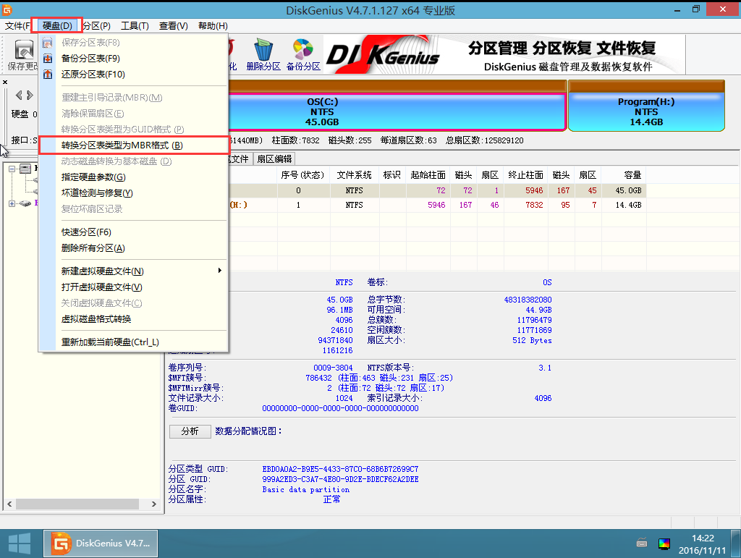Click the taskbar clock 14:22
Screen dimensions: 741x558
pos(702,538)
